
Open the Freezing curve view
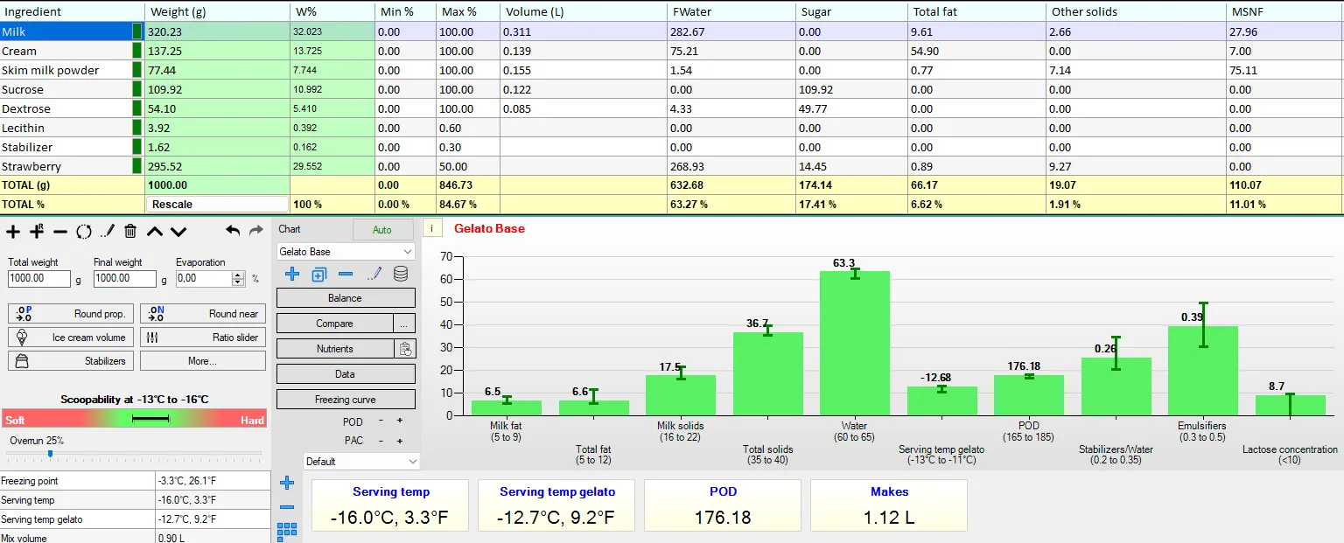click(x=346, y=400)
